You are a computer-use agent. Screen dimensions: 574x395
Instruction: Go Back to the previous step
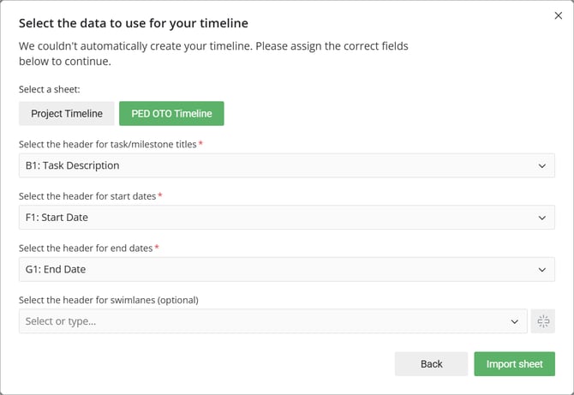point(431,364)
